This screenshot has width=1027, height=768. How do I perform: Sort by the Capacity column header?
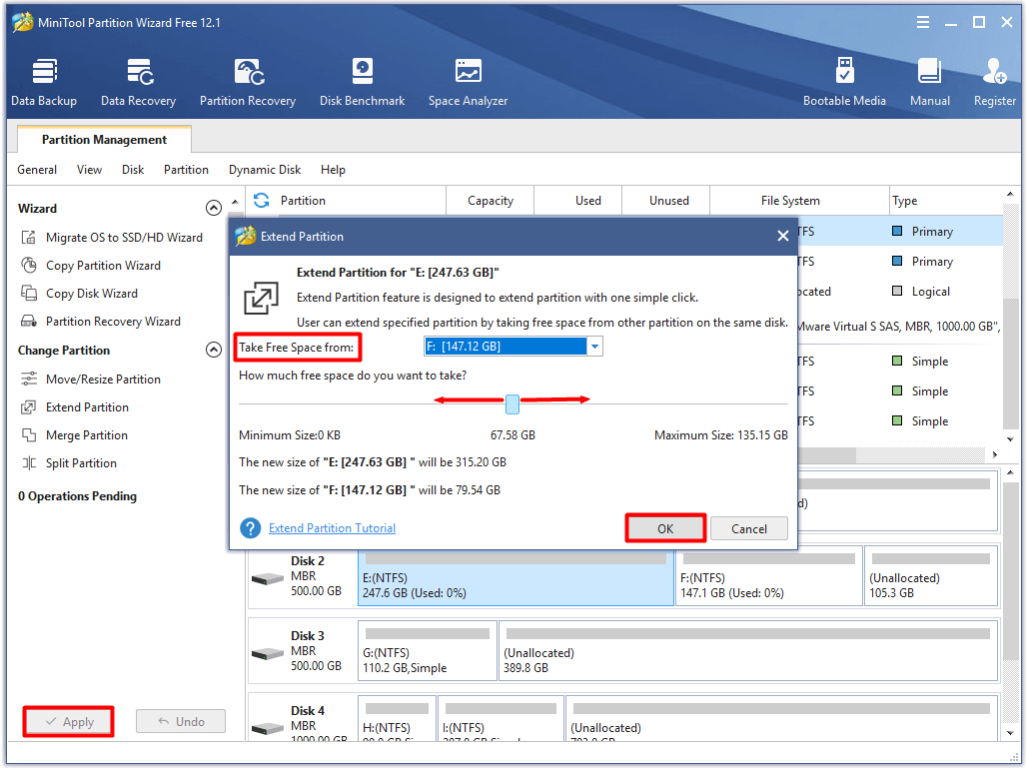click(490, 201)
